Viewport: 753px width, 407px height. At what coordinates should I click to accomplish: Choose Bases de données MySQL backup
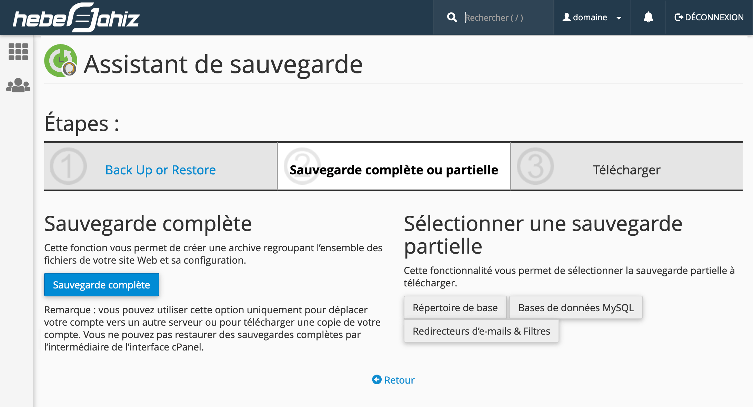pos(576,307)
